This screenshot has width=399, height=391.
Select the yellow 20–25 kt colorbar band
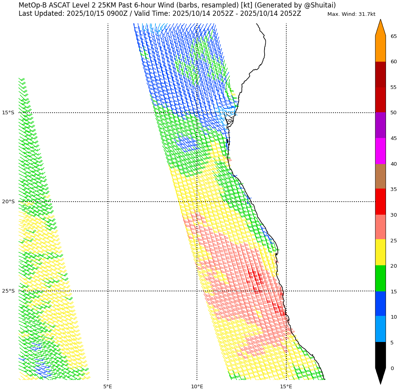point(380,252)
